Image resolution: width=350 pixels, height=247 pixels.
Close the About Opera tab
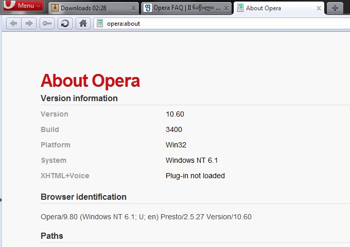[x=319, y=8]
